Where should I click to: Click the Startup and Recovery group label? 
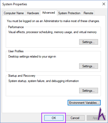tap(22, 76)
